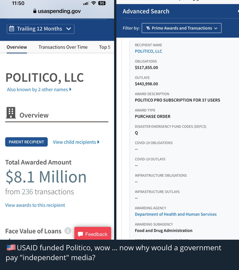Expand Also known by 2 other names
The height and width of the screenshot is (270, 239).
click(39, 89)
